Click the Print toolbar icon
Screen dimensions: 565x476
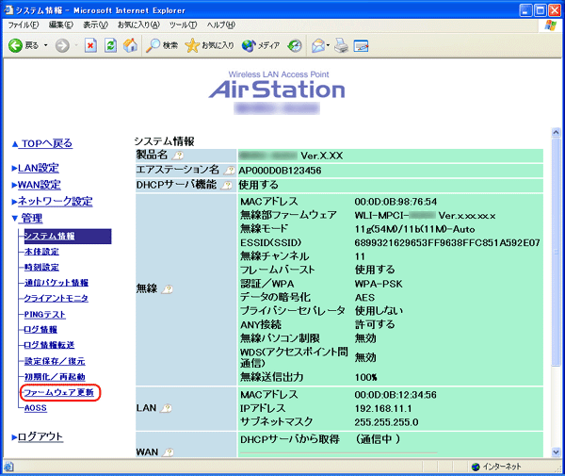point(341,45)
